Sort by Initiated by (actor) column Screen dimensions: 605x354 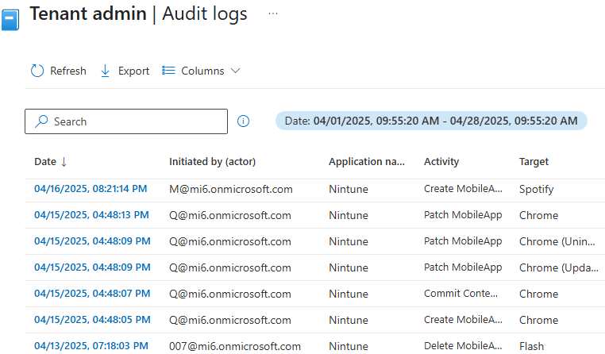click(x=212, y=162)
